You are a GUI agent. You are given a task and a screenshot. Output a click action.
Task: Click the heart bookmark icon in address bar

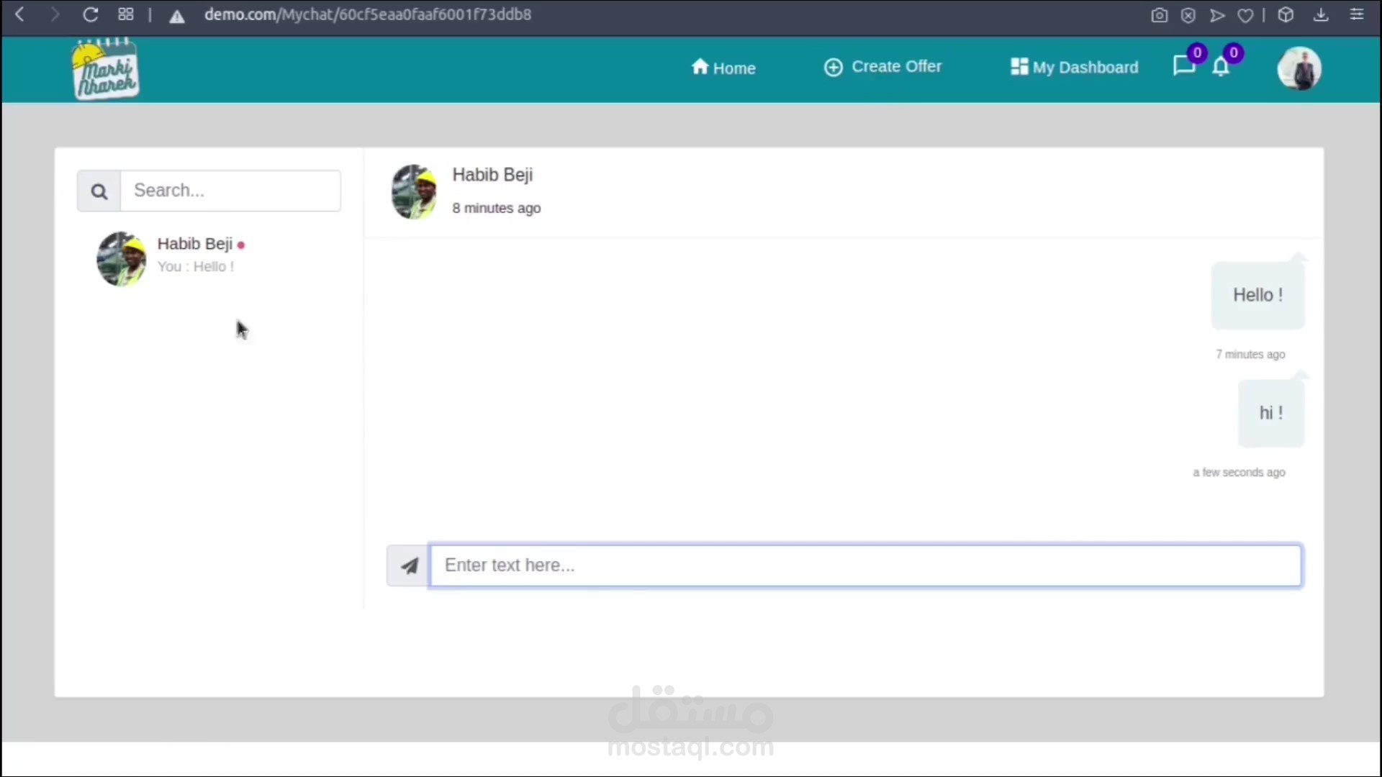[1245, 15]
